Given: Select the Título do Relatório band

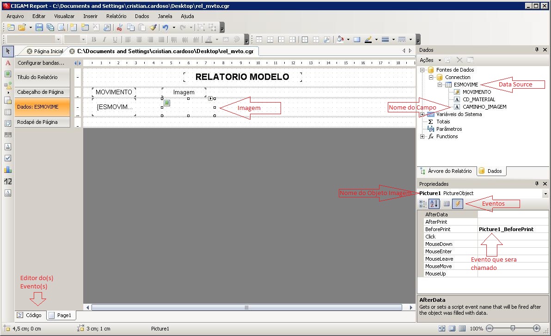Looking at the screenshot, I should (42, 77).
